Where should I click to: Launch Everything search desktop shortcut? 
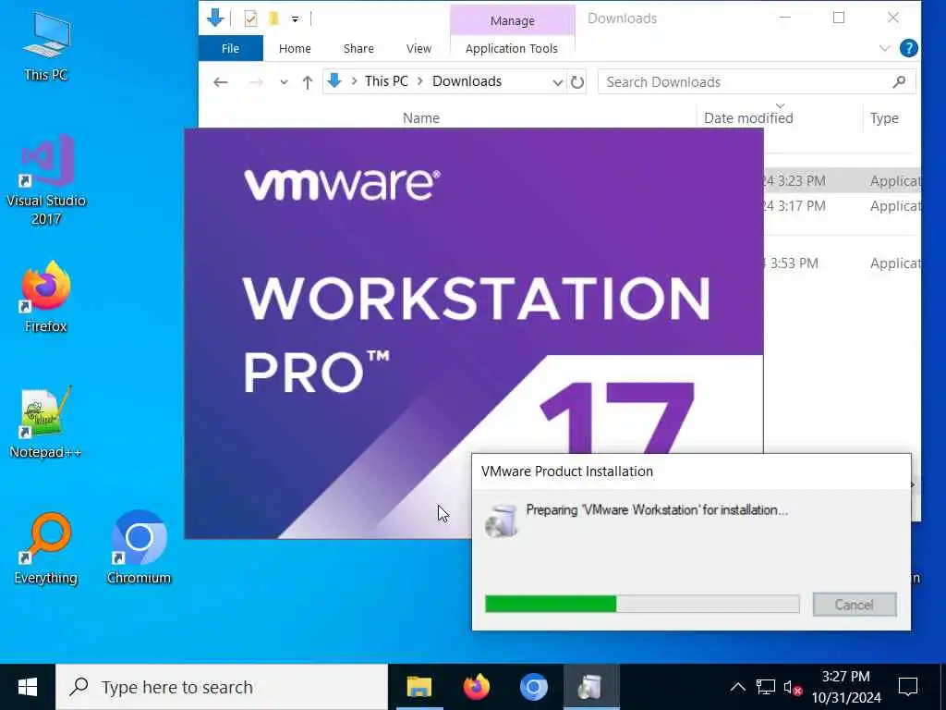click(x=46, y=548)
